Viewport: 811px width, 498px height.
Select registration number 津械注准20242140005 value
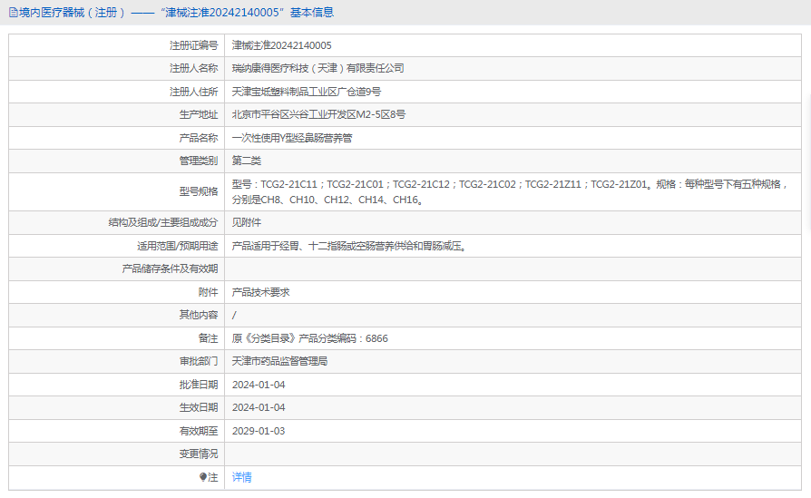pyautogui.click(x=282, y=45)
